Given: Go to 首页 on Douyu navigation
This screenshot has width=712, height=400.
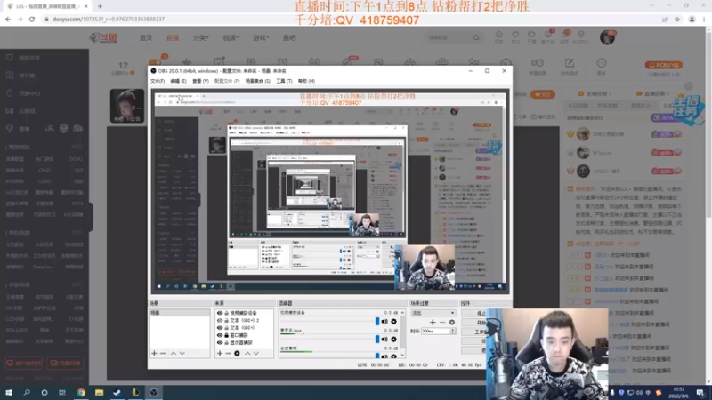Looking at the screenshot, I should [146, 37].
